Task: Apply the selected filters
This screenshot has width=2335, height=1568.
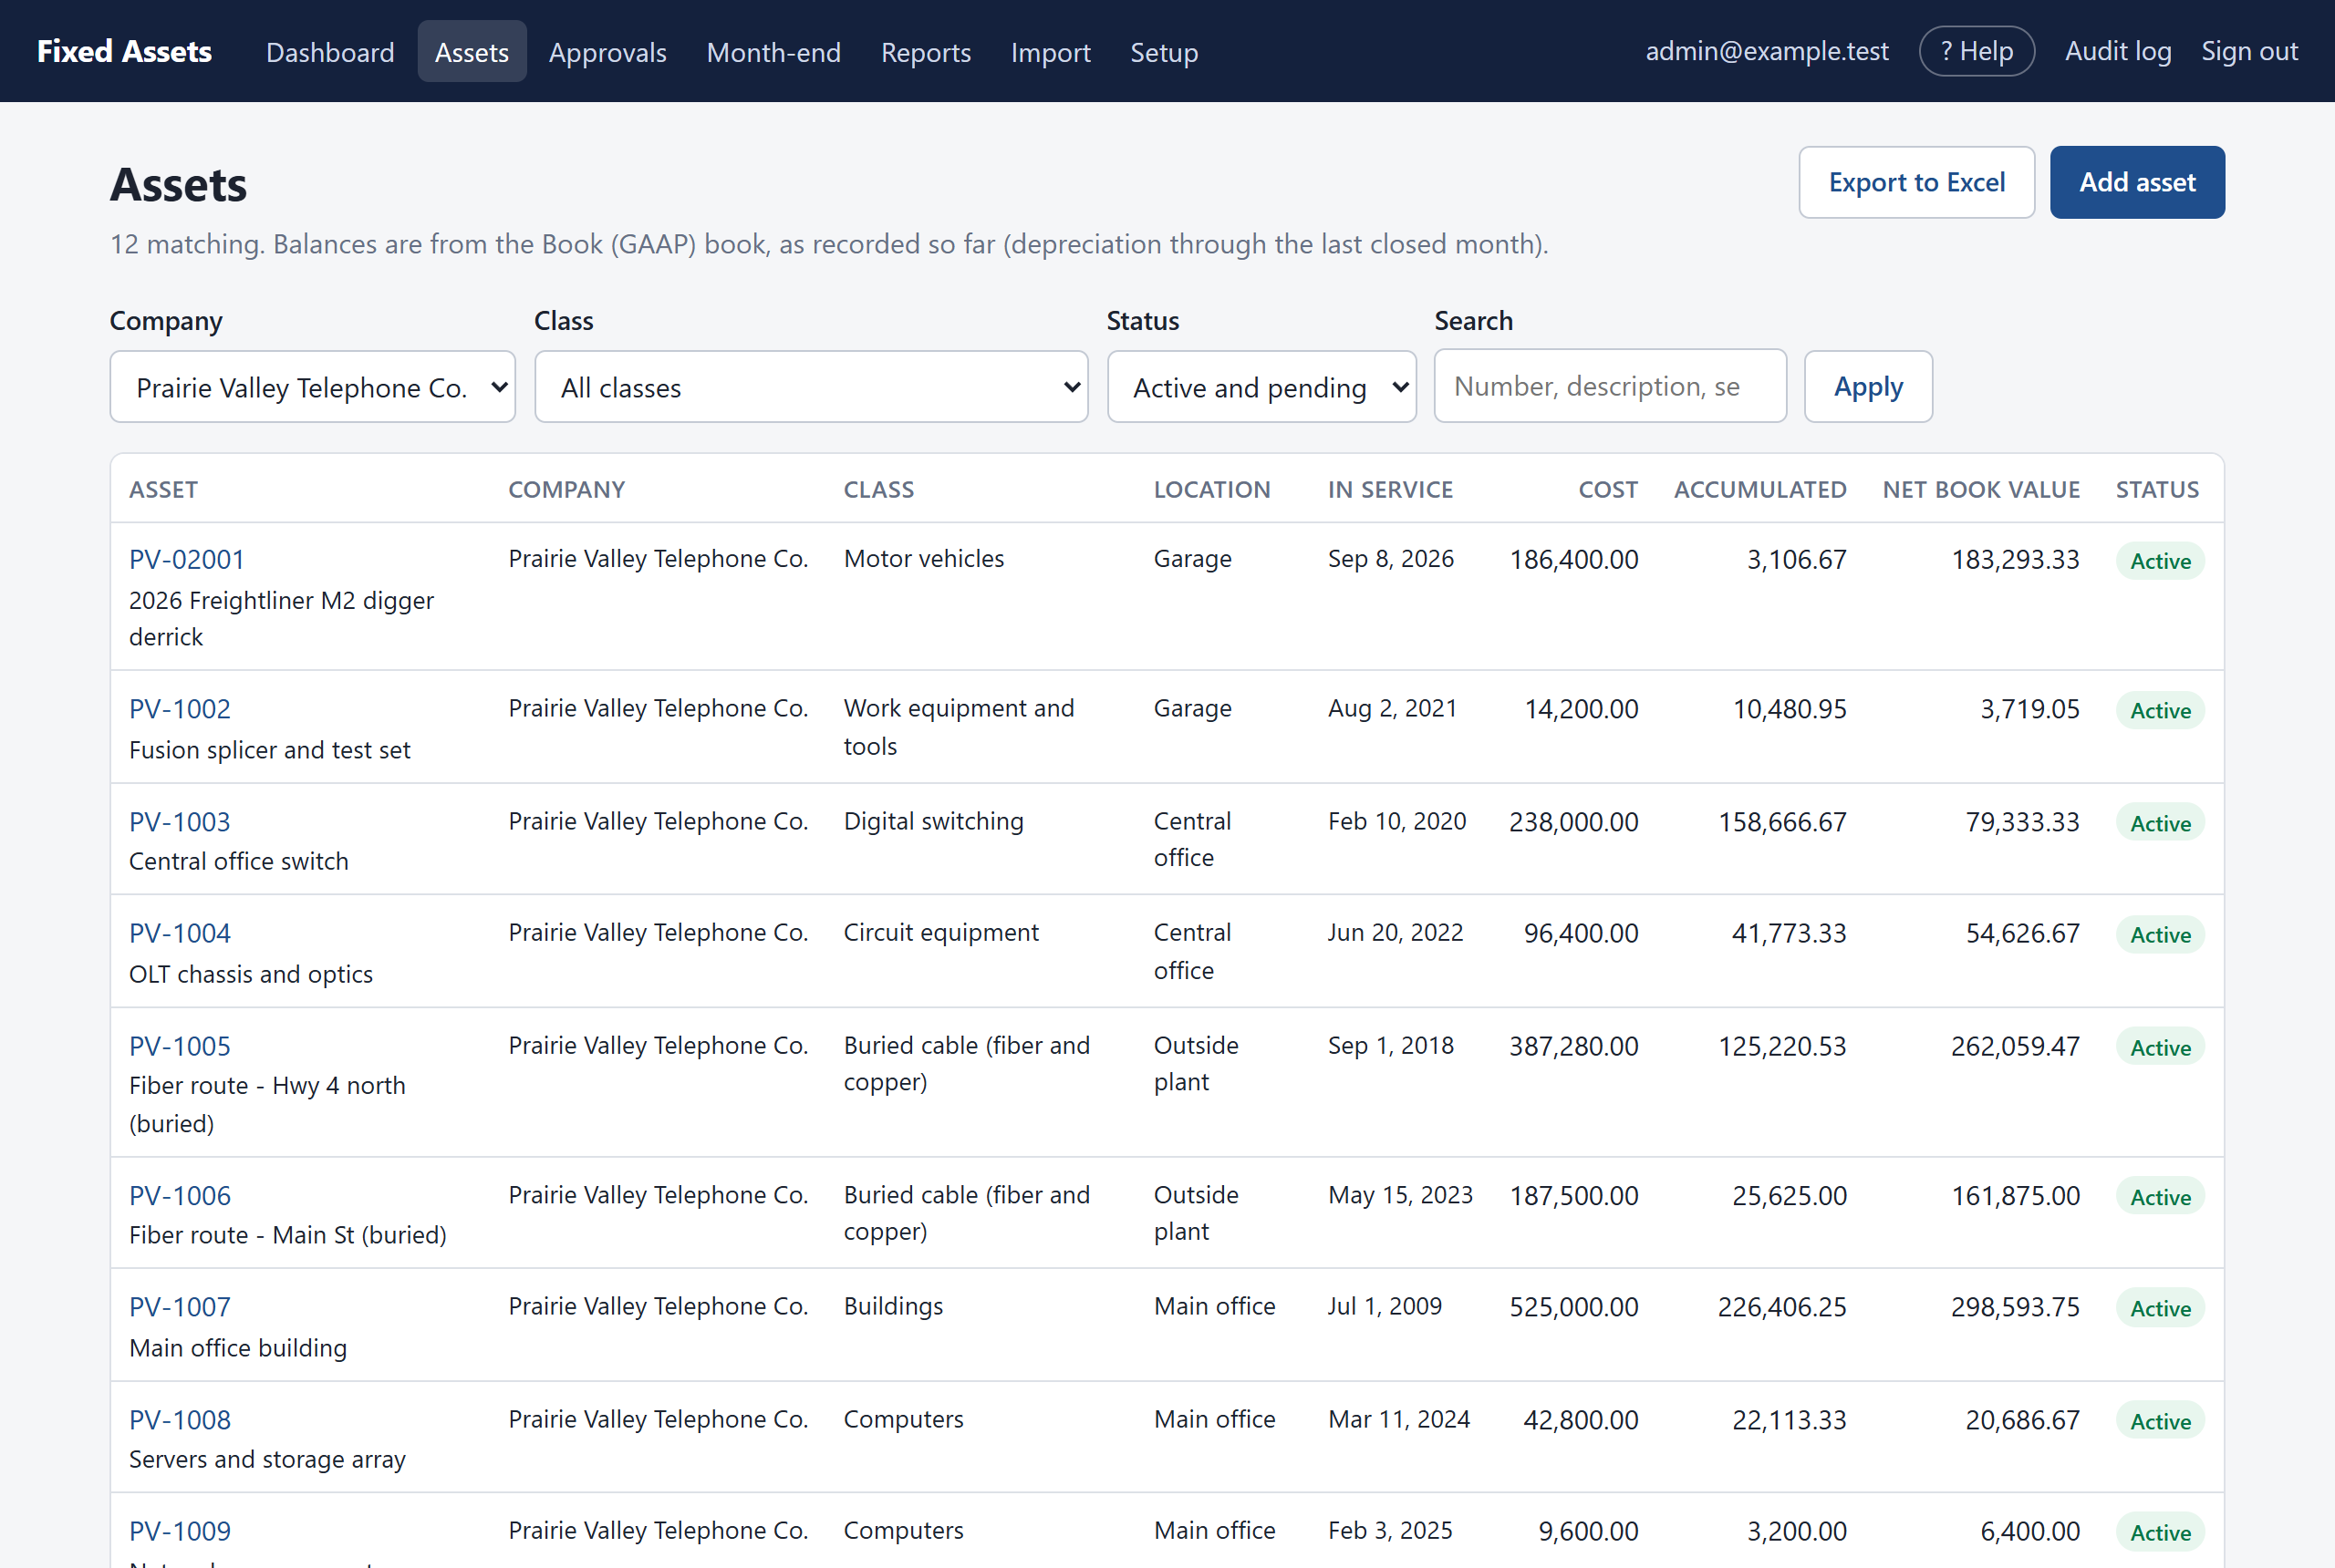Action: (x=1868, y=387)
